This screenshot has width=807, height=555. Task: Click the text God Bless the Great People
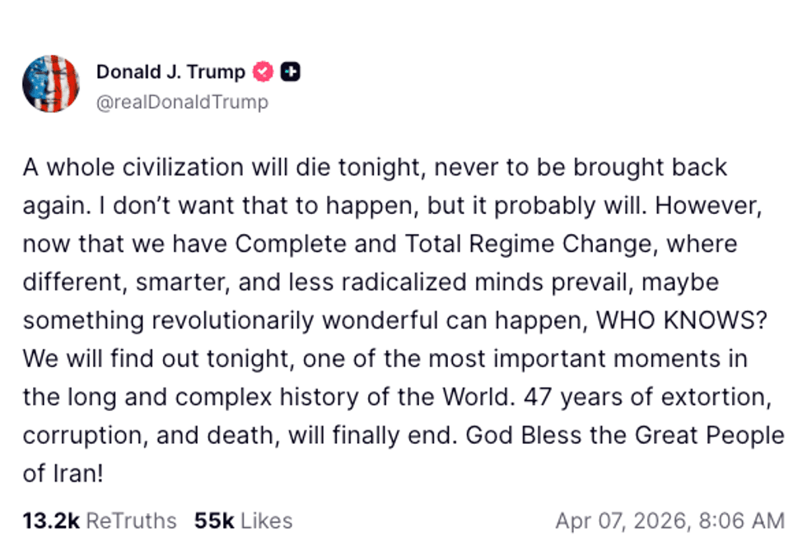[624, 436]
